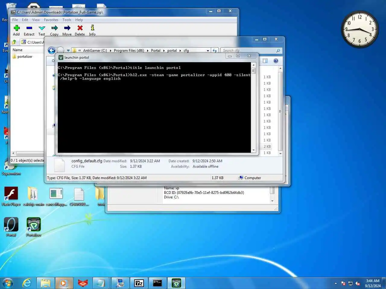This screenshot has height=289, width=386.
Task: Click the Explorer help question mark icon
Action: (x=276, y=61)
